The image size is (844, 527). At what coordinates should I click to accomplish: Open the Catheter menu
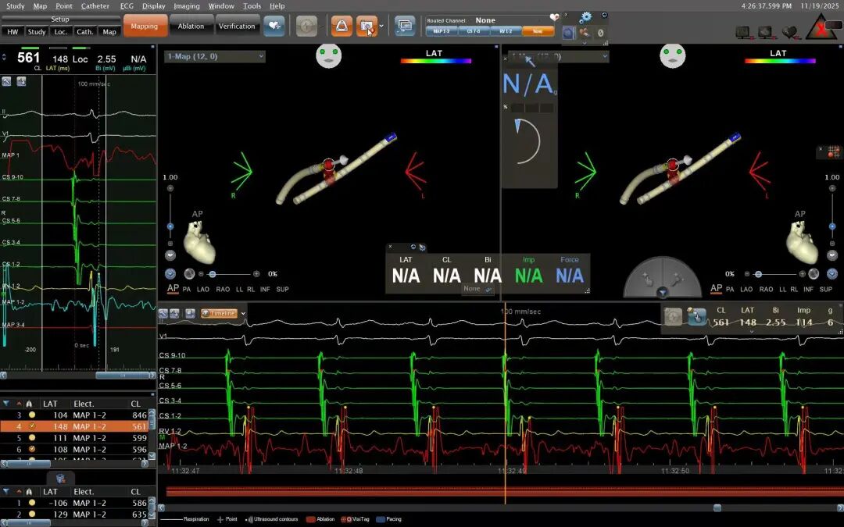coord(95,5)
